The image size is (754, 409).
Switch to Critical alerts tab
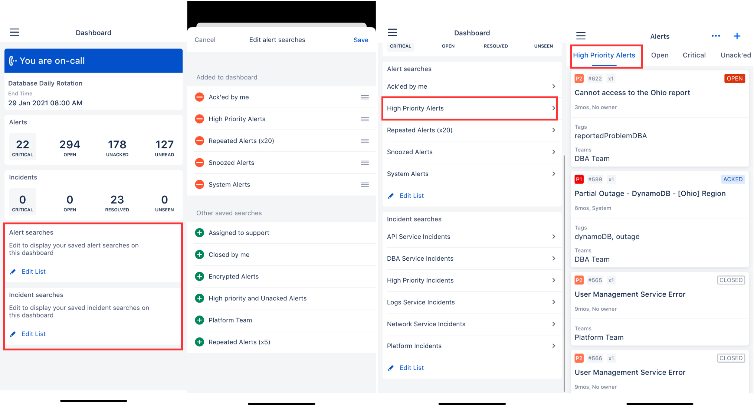(x=694, y=55)
